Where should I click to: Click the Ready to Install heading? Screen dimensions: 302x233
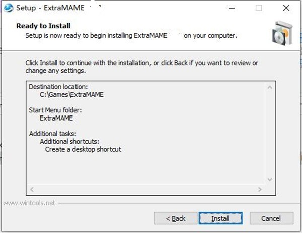coord(43,26)
